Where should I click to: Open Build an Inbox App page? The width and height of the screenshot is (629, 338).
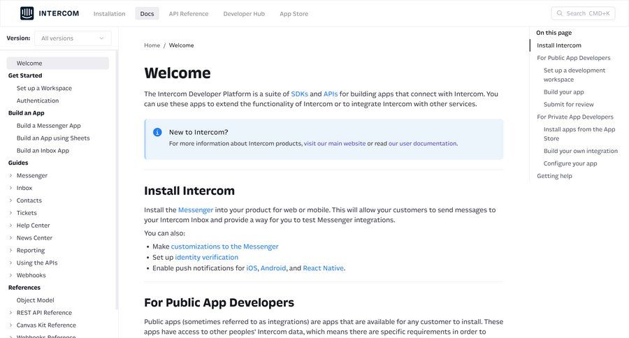point(43,150)
